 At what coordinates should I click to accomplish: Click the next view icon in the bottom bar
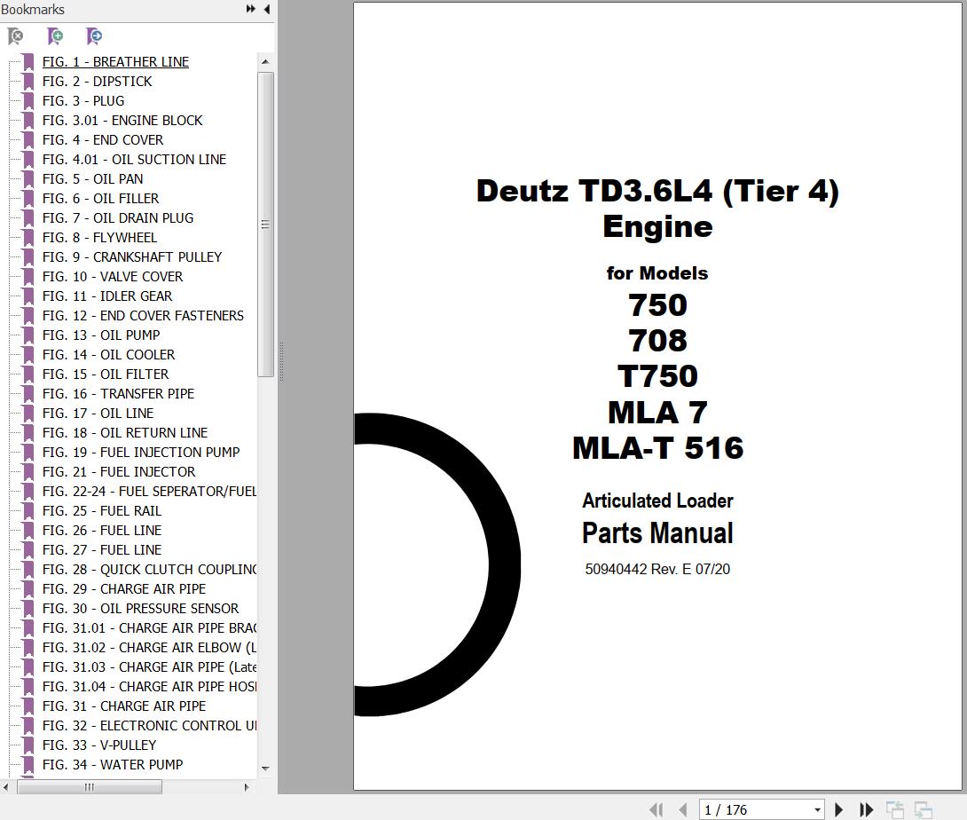pyautogui.click(x=924, y=809)
